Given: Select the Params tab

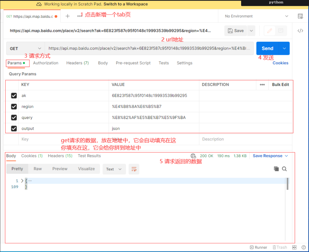Looking at the screenshot, I should coord(16,63).
